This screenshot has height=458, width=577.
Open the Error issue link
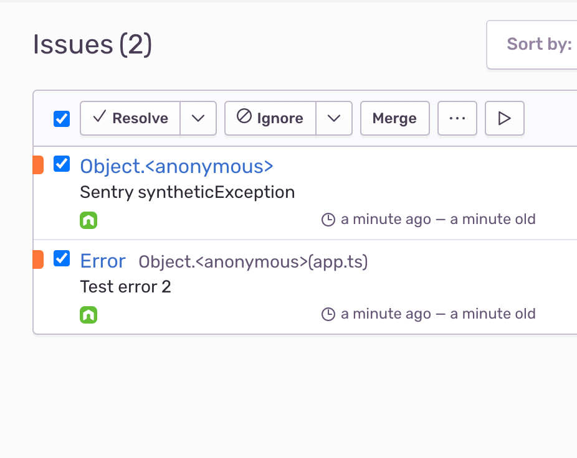(x=102, y=261)
